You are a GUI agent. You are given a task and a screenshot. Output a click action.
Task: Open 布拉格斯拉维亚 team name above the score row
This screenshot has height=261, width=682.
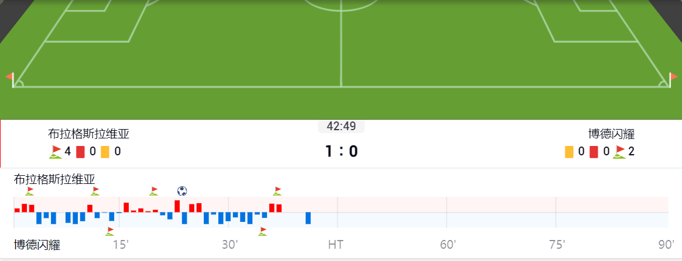click(x=88, y=134)
